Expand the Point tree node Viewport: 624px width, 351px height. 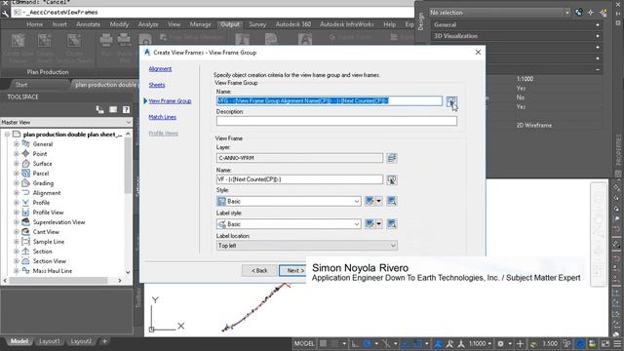17,154
